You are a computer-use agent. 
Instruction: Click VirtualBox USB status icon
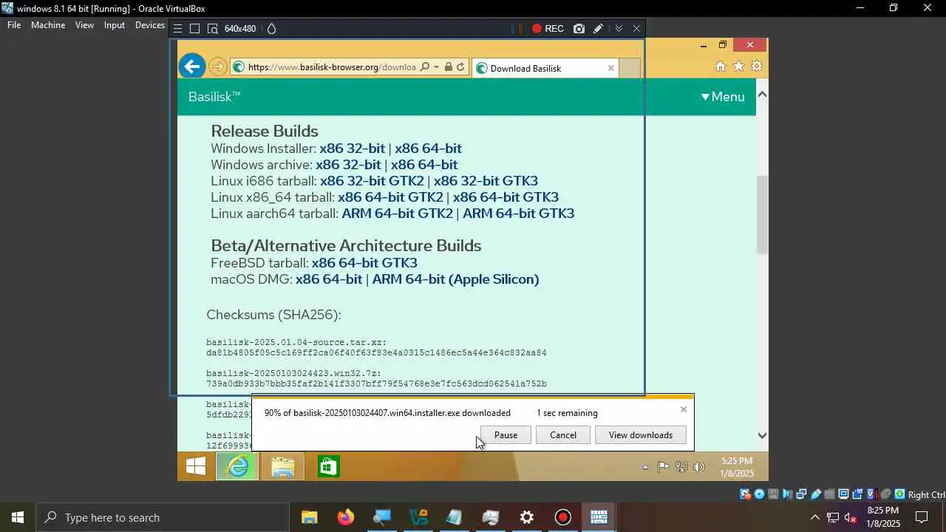pyautogui.click(x=815, y=494)
